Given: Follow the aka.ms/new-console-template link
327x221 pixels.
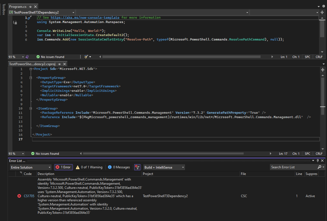Looking at the screenshot, I should tap(85, 17).
